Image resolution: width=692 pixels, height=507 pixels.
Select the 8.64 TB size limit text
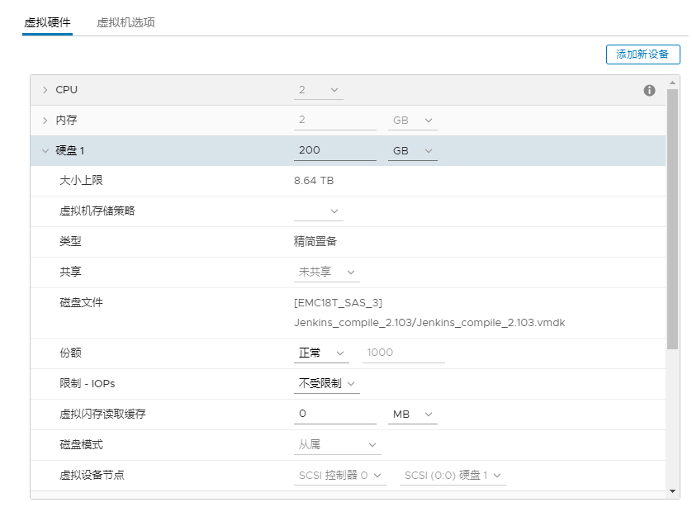314,181
